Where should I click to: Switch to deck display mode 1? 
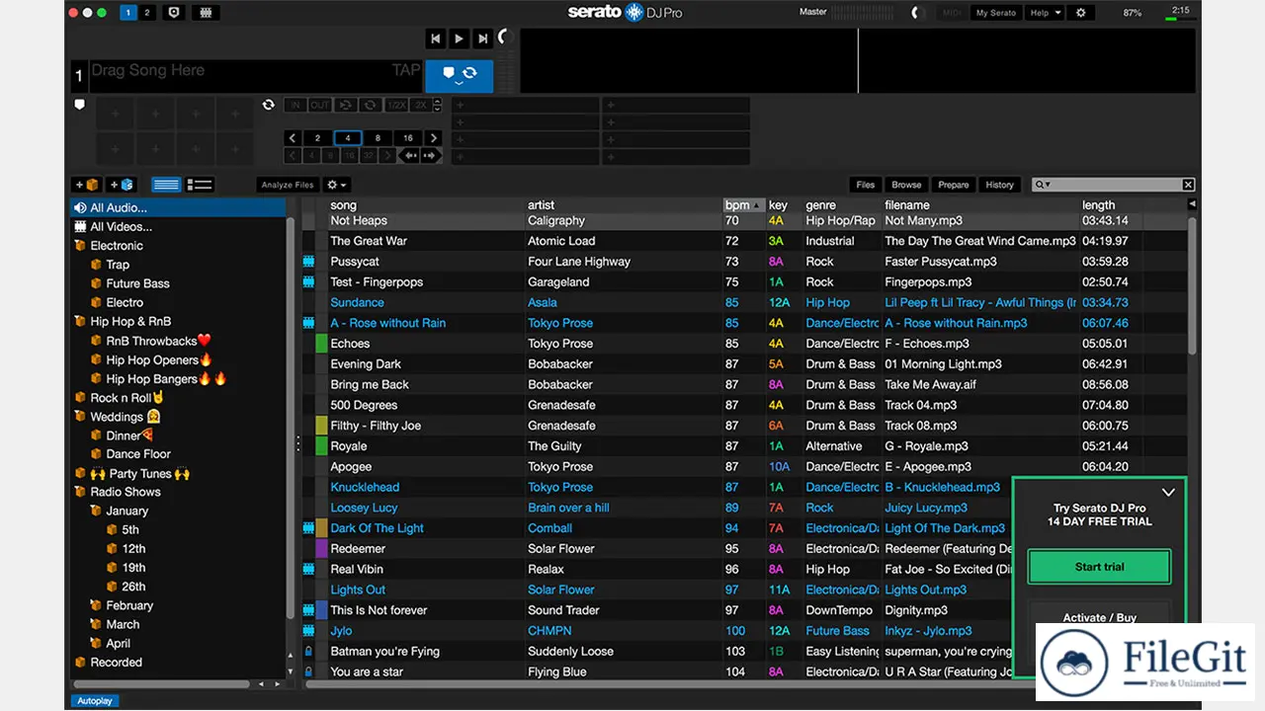tap(128, 13)
